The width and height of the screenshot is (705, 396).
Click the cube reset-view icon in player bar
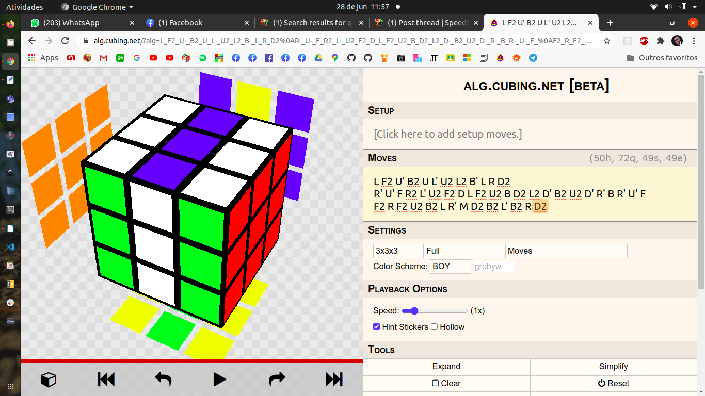click(x=49, y=380)
